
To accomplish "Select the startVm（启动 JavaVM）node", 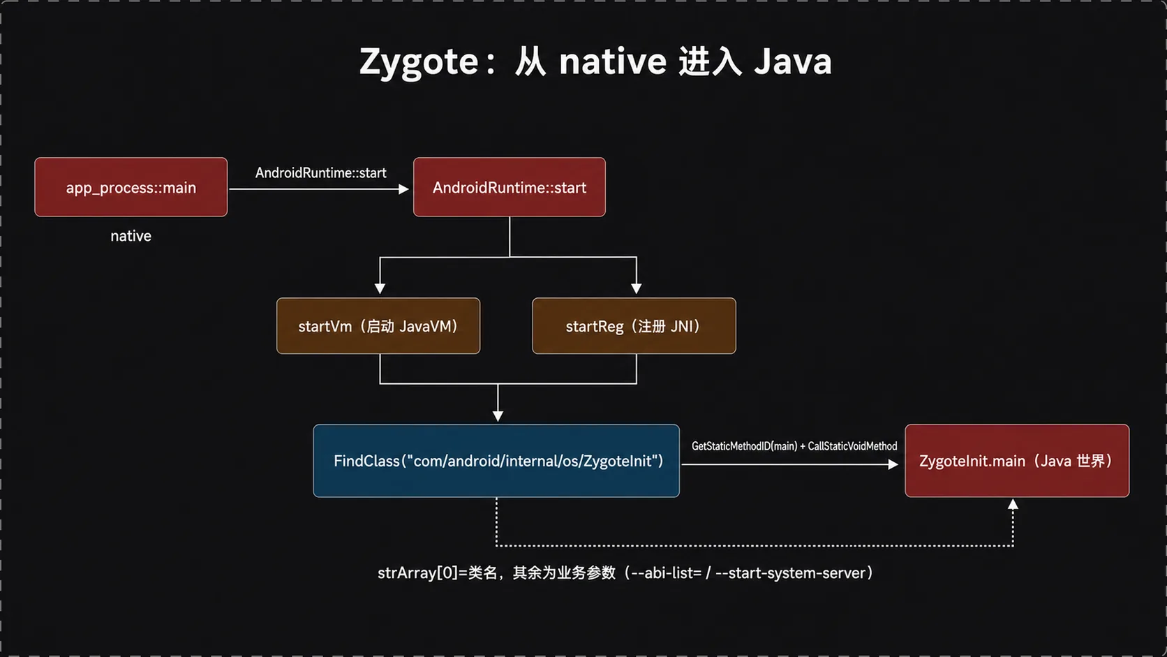I will (378, 326).
